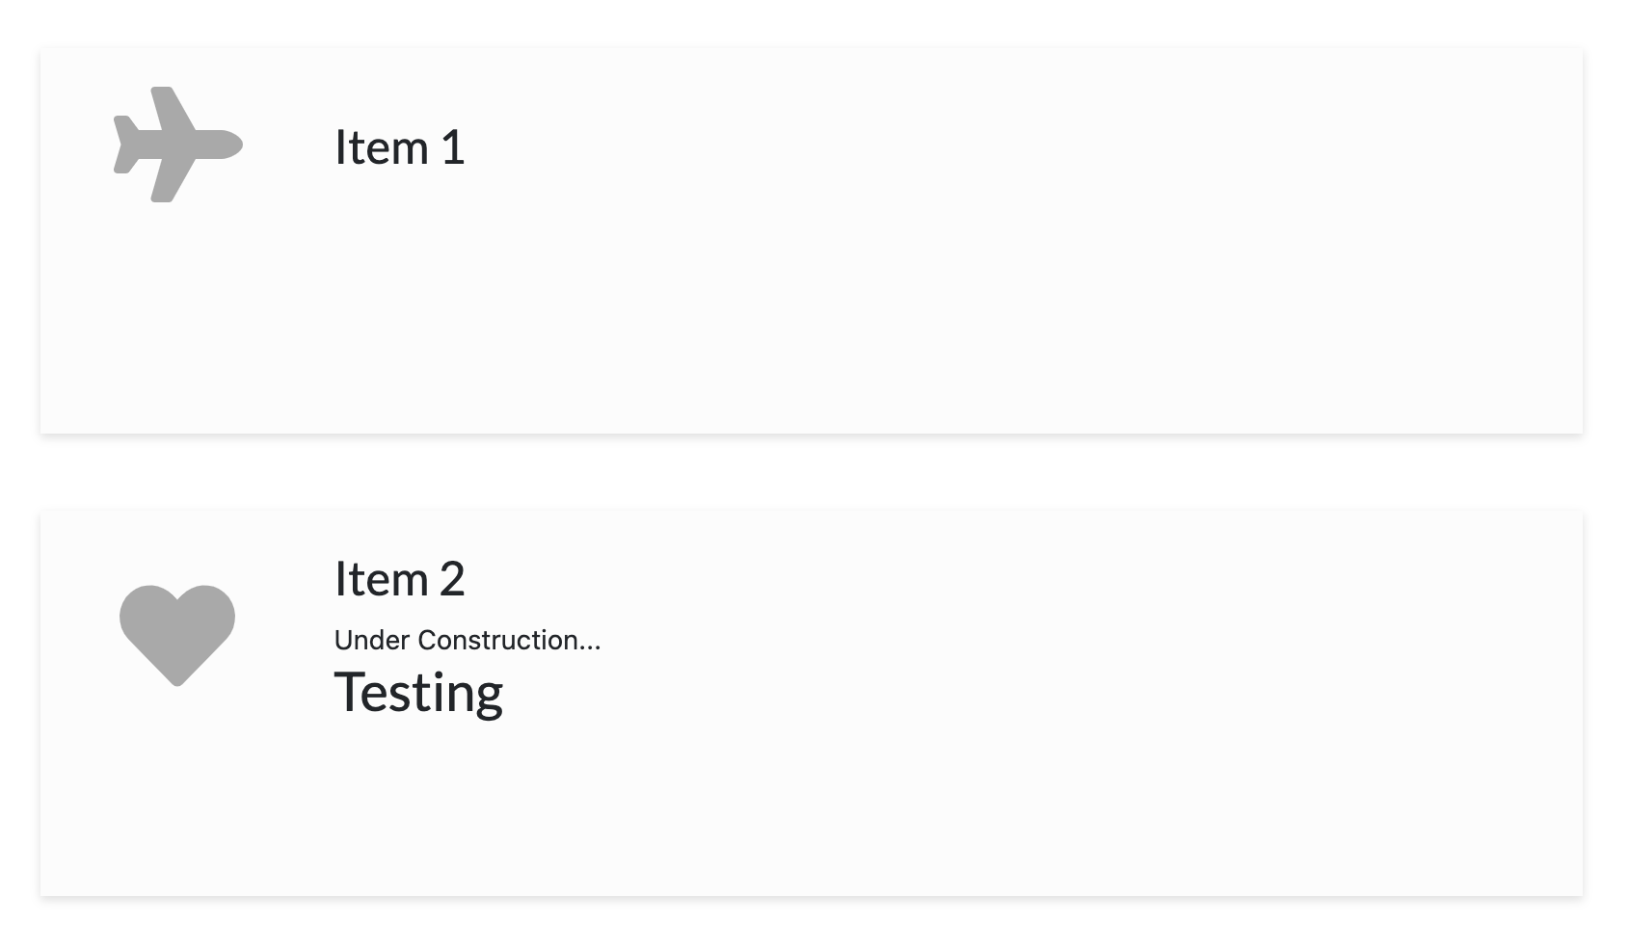Focus the Testing label in second card

coord(418,692)
